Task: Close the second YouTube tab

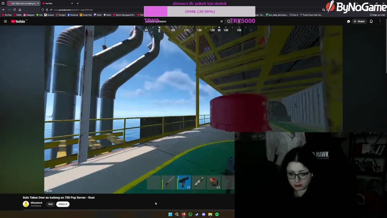Action: 72,3
